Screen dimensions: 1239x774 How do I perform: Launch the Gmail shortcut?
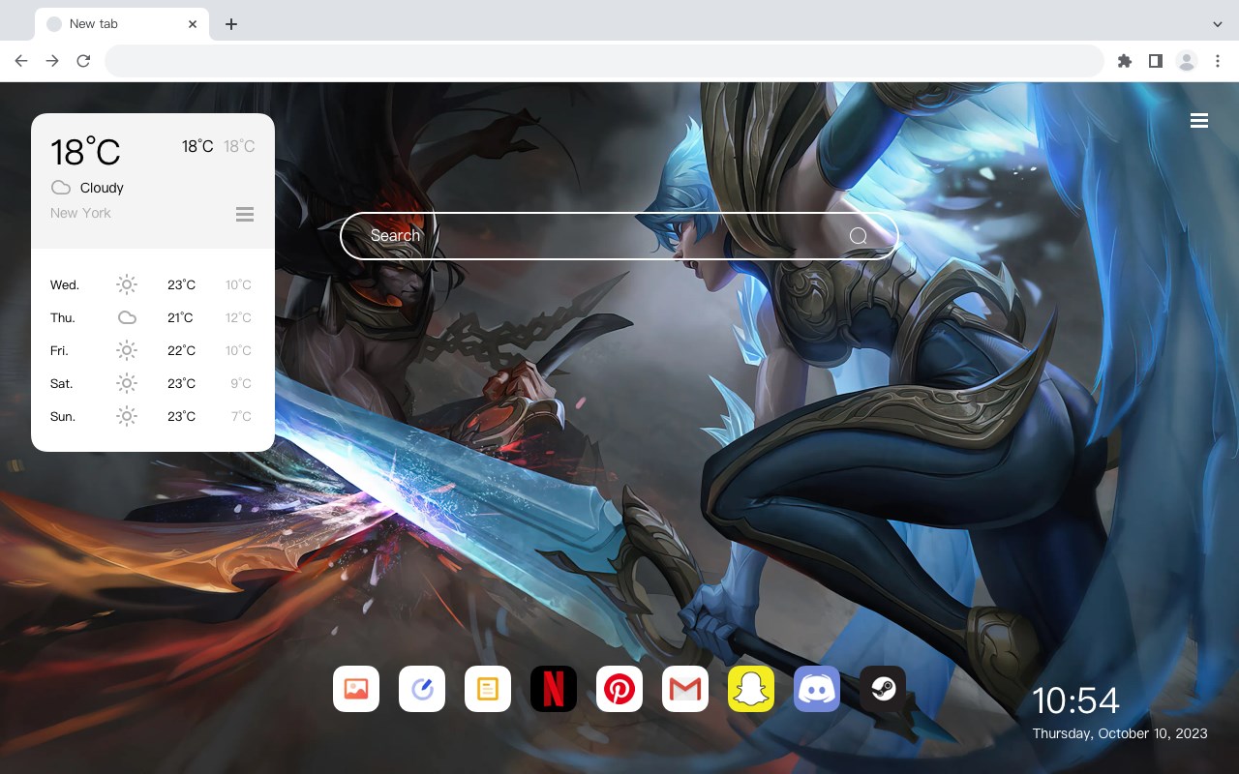[x=685, y=689]
